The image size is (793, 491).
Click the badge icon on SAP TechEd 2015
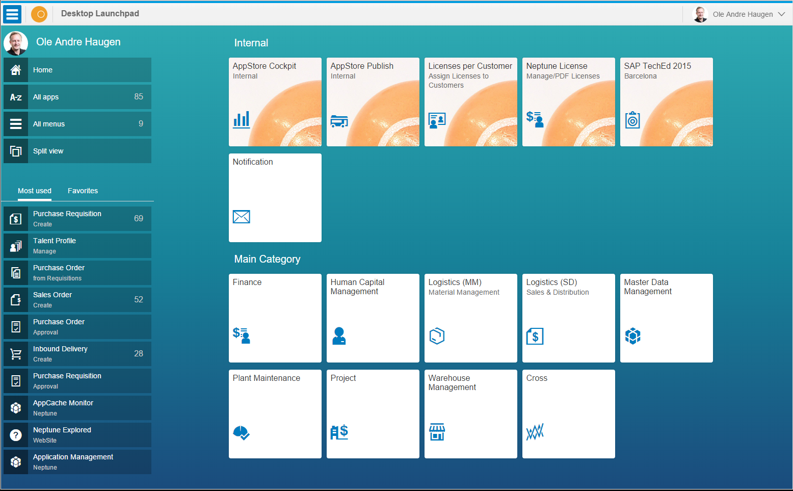[x=632, y=120]
